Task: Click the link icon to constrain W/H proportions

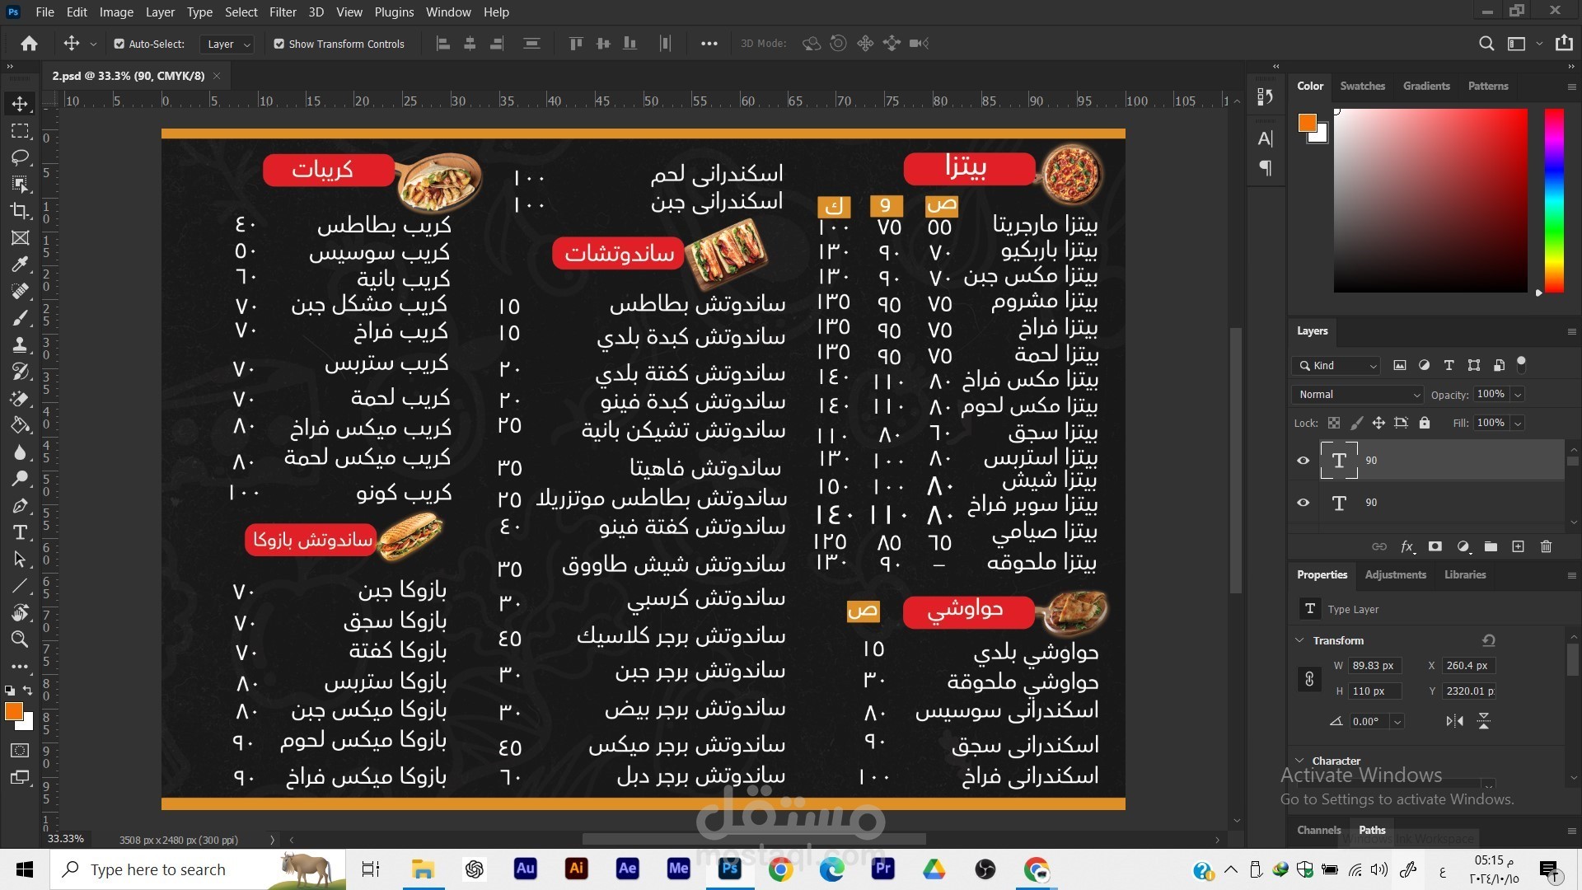Action: point(1308,679)
